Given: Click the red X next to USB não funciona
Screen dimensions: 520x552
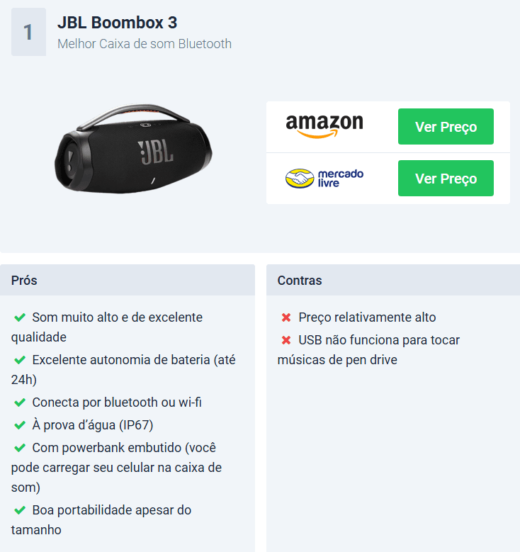Looking at the screenshot, I should point(286,340).
